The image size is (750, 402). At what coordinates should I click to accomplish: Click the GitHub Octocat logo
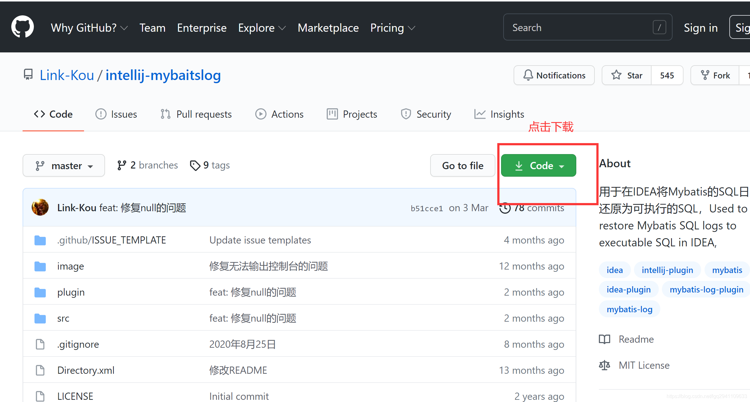(x=23, y=27)
